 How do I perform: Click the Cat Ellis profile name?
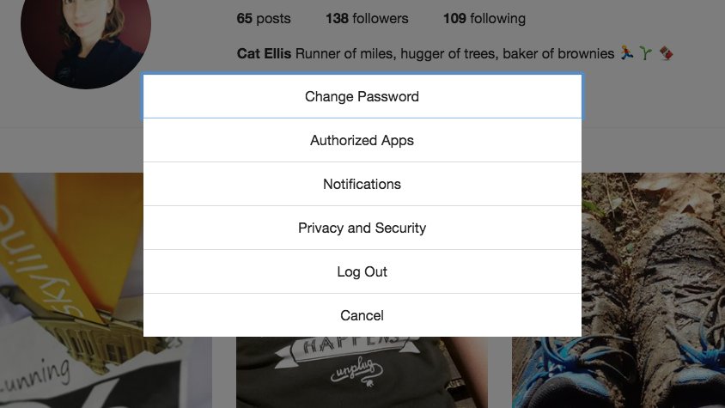[264, 53]
